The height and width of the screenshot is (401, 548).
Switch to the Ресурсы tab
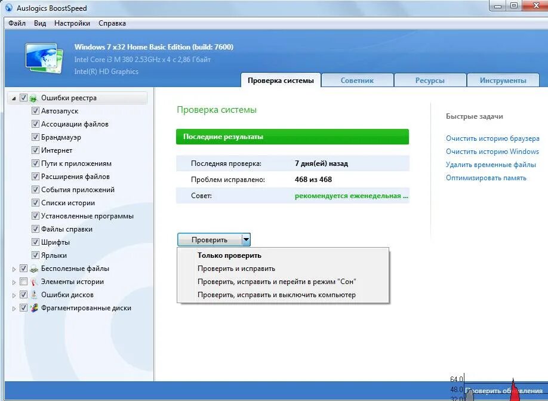pos(430,81)
